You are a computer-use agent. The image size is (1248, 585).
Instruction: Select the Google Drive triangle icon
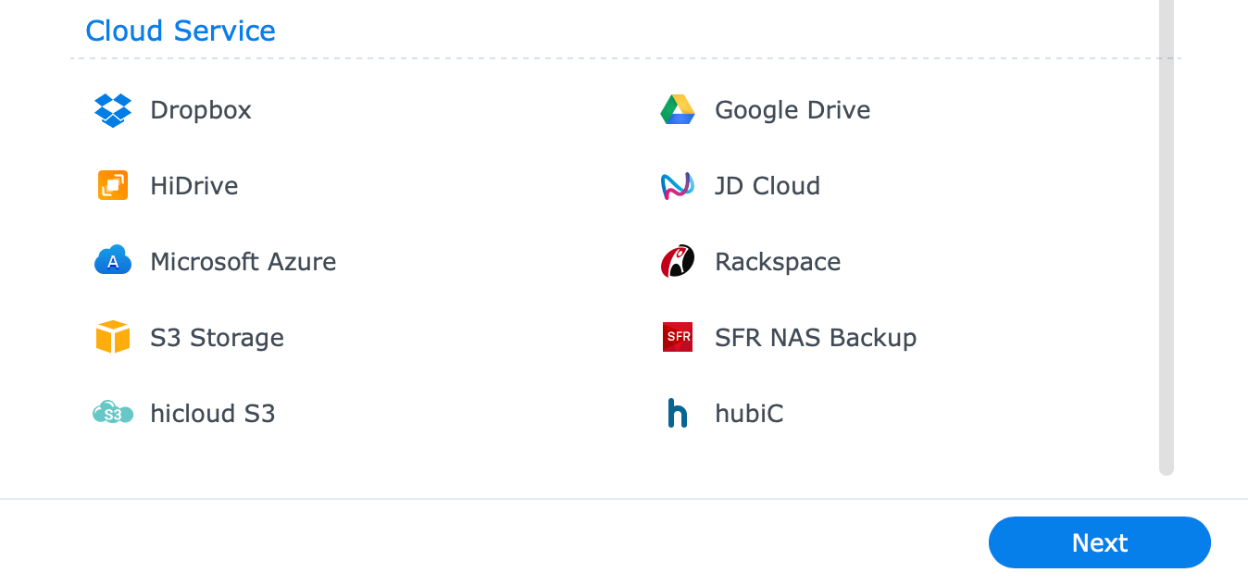click(x=678, y=110)
